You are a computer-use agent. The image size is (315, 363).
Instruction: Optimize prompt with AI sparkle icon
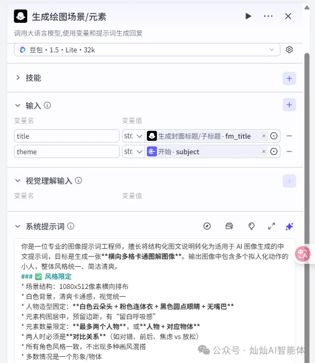point(289,226)
